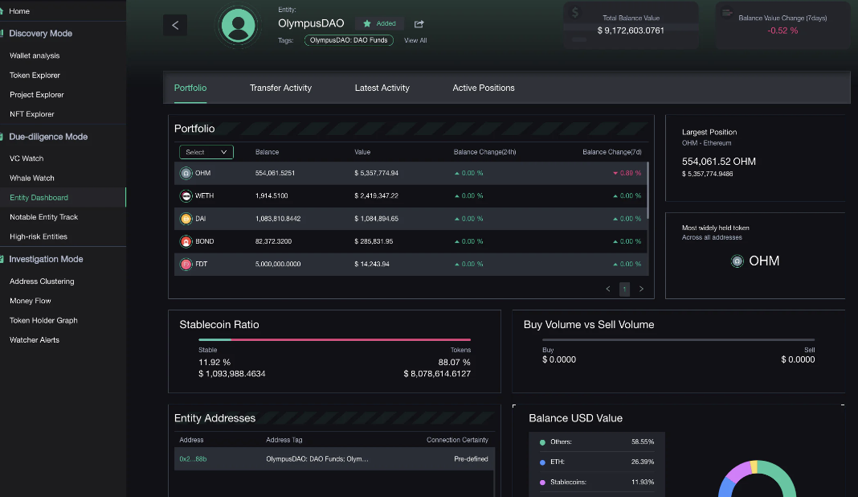Go to previous portfolio page
The width and height of the screenshot is (858, 497).
(607, 289)
